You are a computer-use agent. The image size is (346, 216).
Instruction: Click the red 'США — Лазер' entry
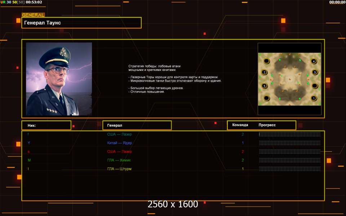[119, 152]
